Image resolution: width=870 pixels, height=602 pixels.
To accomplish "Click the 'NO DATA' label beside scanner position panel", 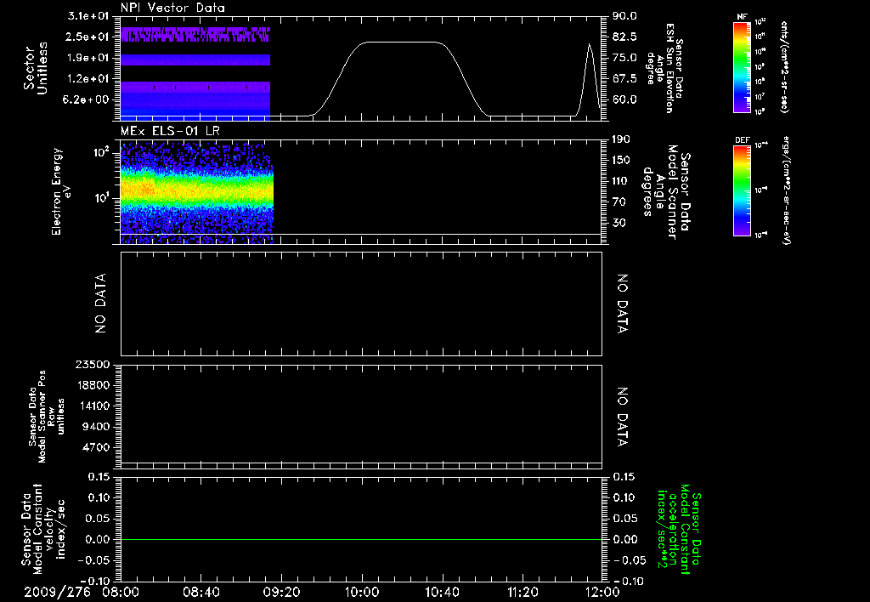I will click(x=623, y=417).
